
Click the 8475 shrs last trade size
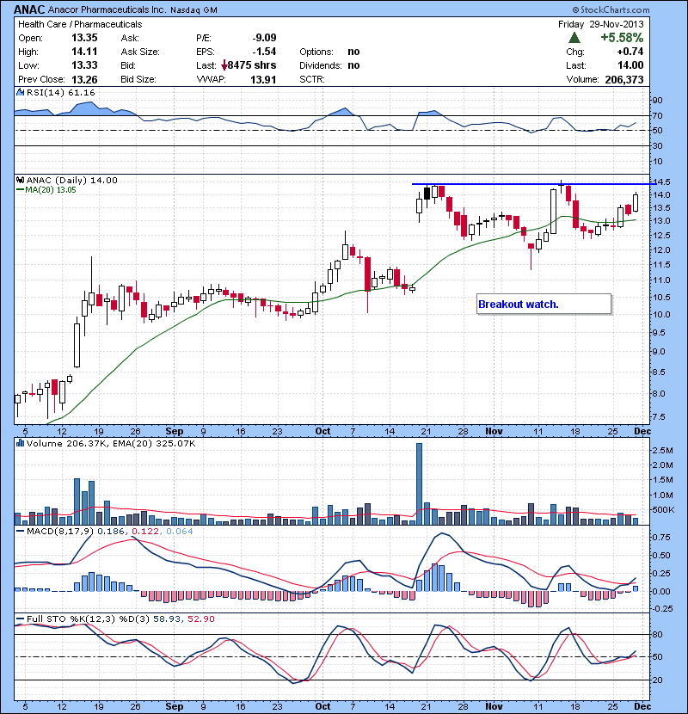click(x=252, y=65)
